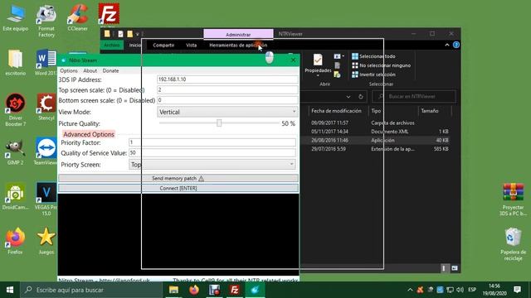Image resolution: width=531 pixels, height=298 pixels.
Task: Open FileZilla from the taskbar
Action: (x=235, y=290)
